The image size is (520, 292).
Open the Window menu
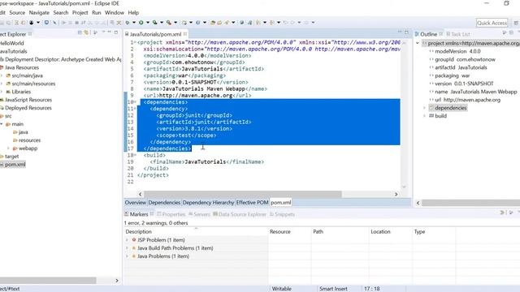pos(115,13)
